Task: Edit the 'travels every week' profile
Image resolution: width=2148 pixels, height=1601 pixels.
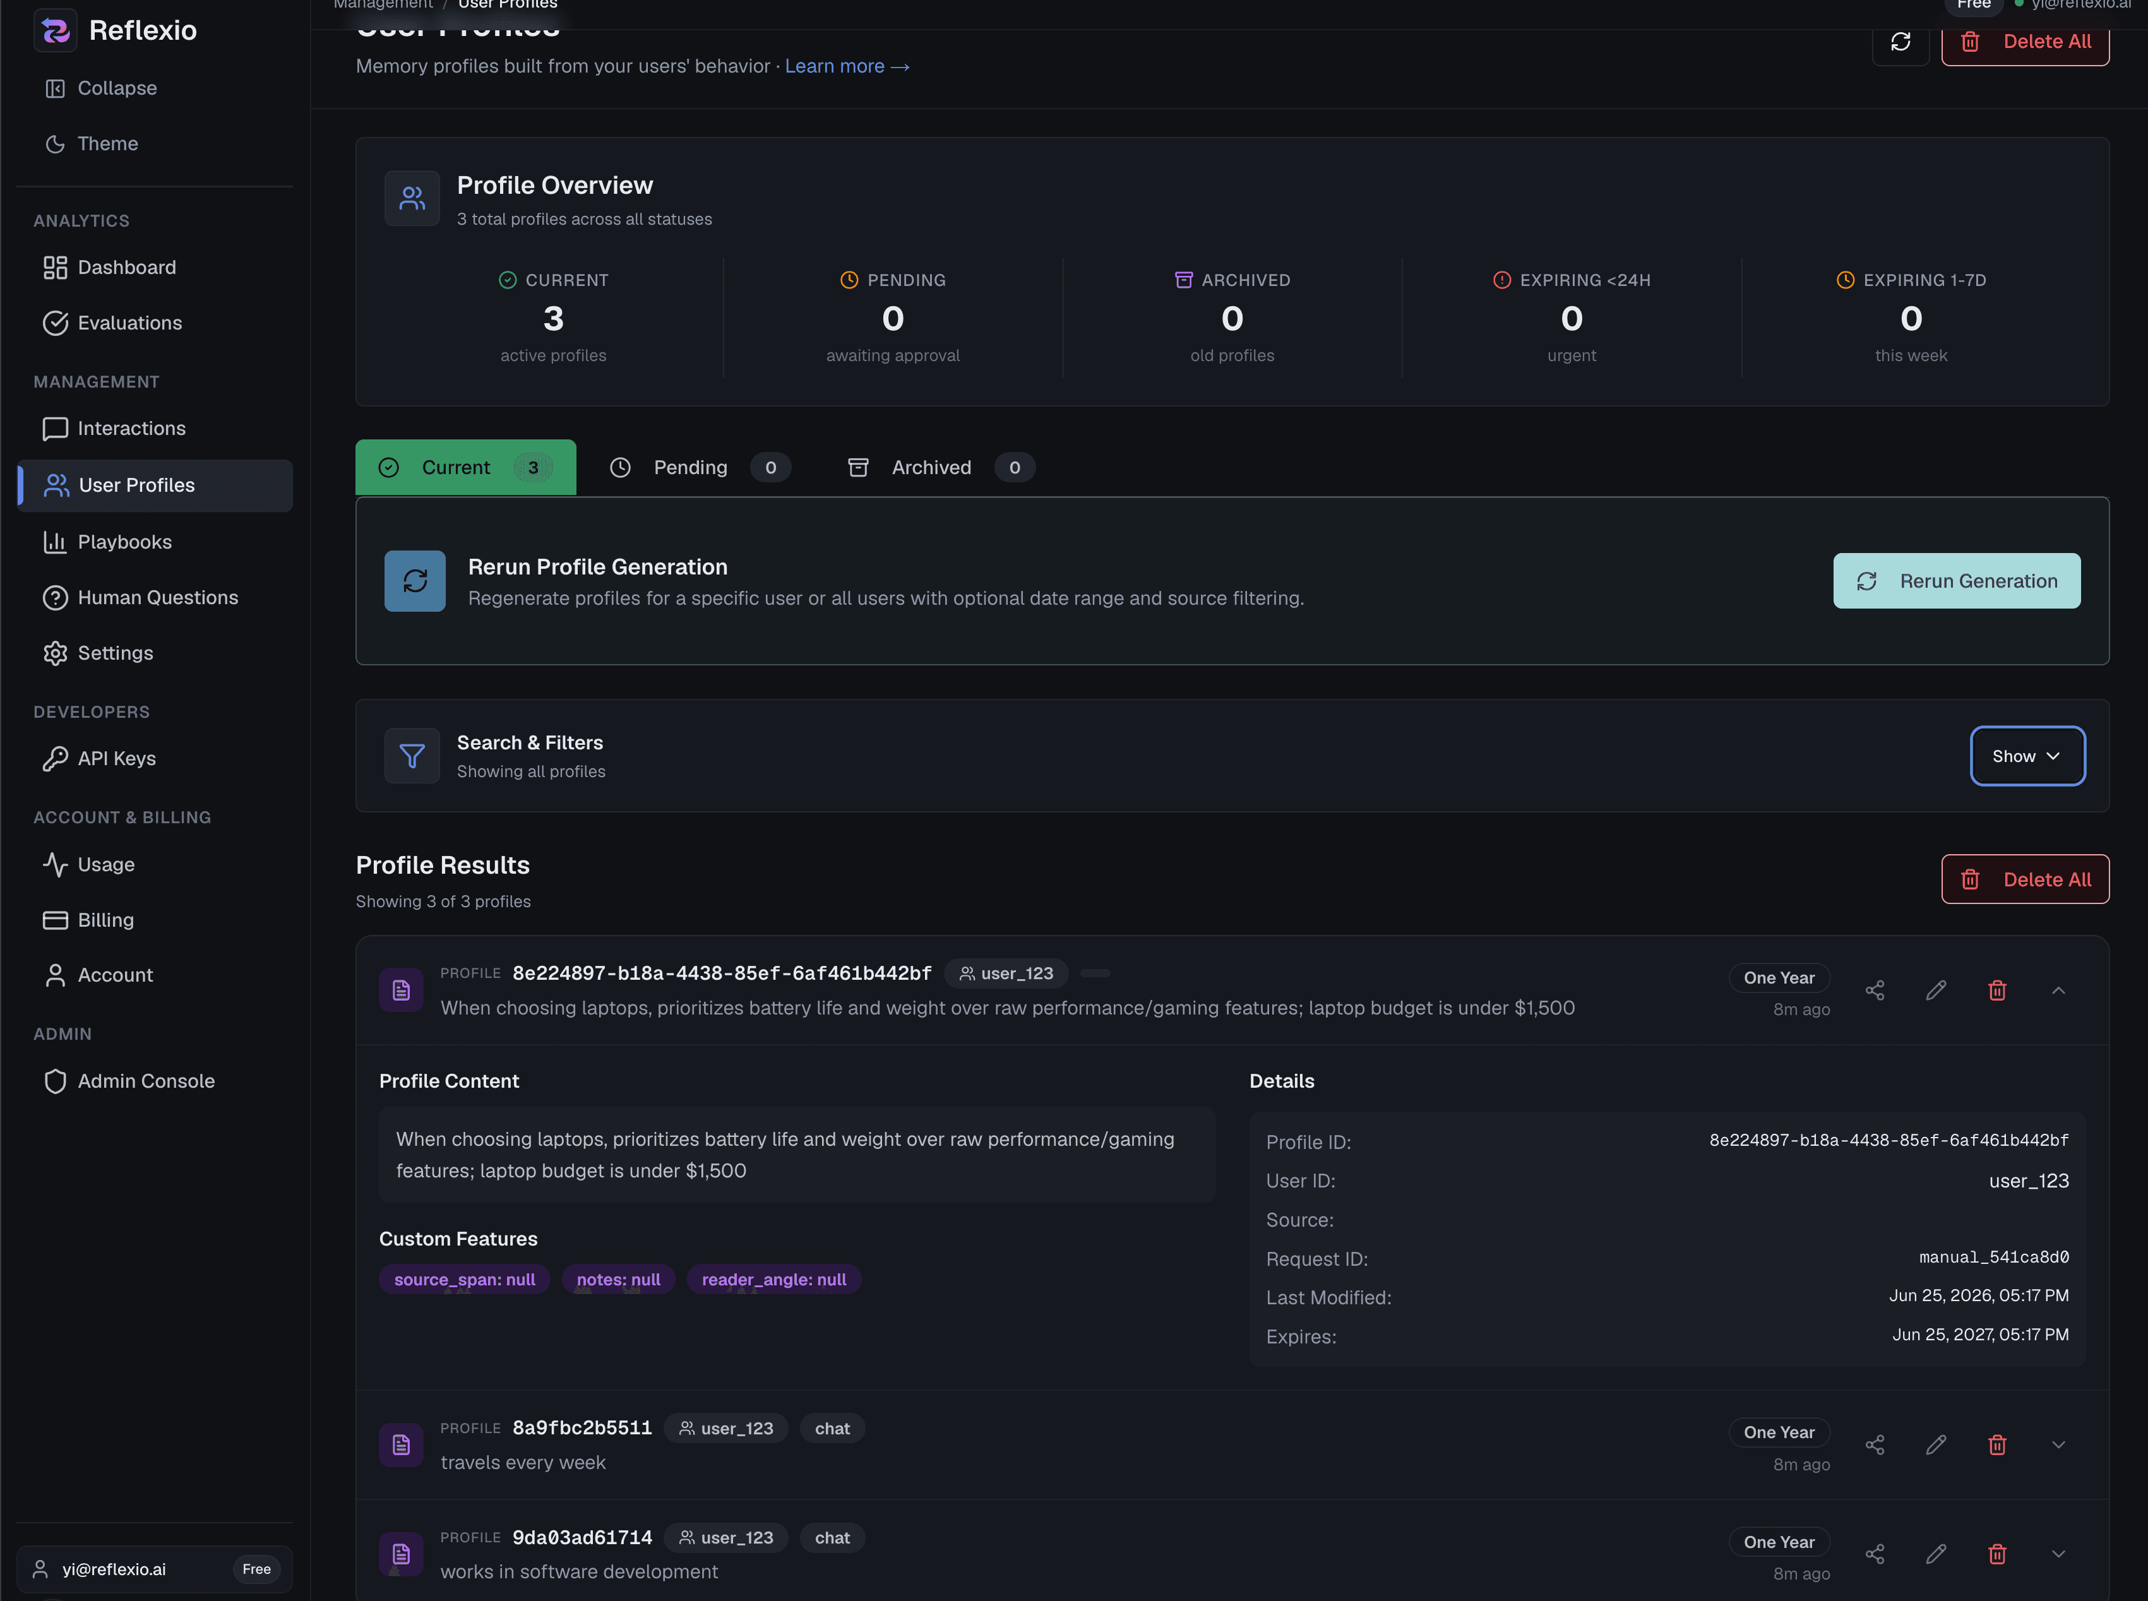Action: pos(1936,1444)
